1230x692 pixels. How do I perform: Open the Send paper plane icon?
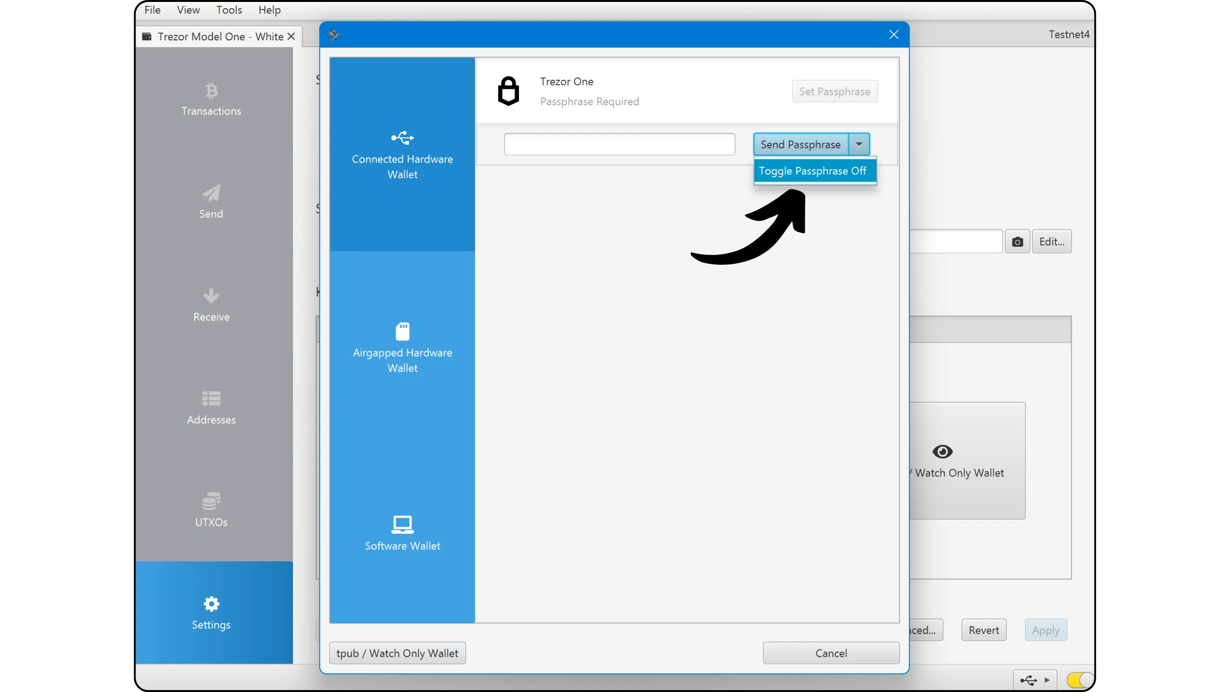tap(211, 193)
